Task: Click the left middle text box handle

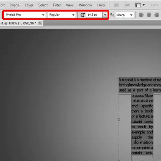Action: [x=119, y=119]
